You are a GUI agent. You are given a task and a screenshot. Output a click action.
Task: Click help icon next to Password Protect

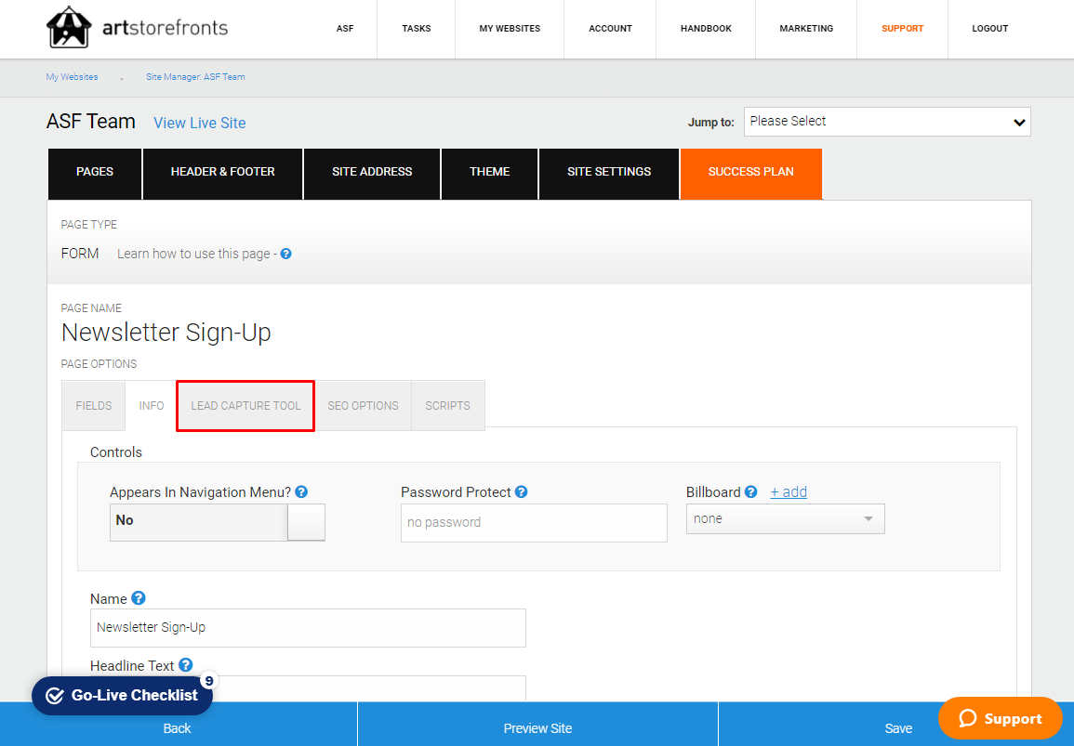(x=522, y=491)
